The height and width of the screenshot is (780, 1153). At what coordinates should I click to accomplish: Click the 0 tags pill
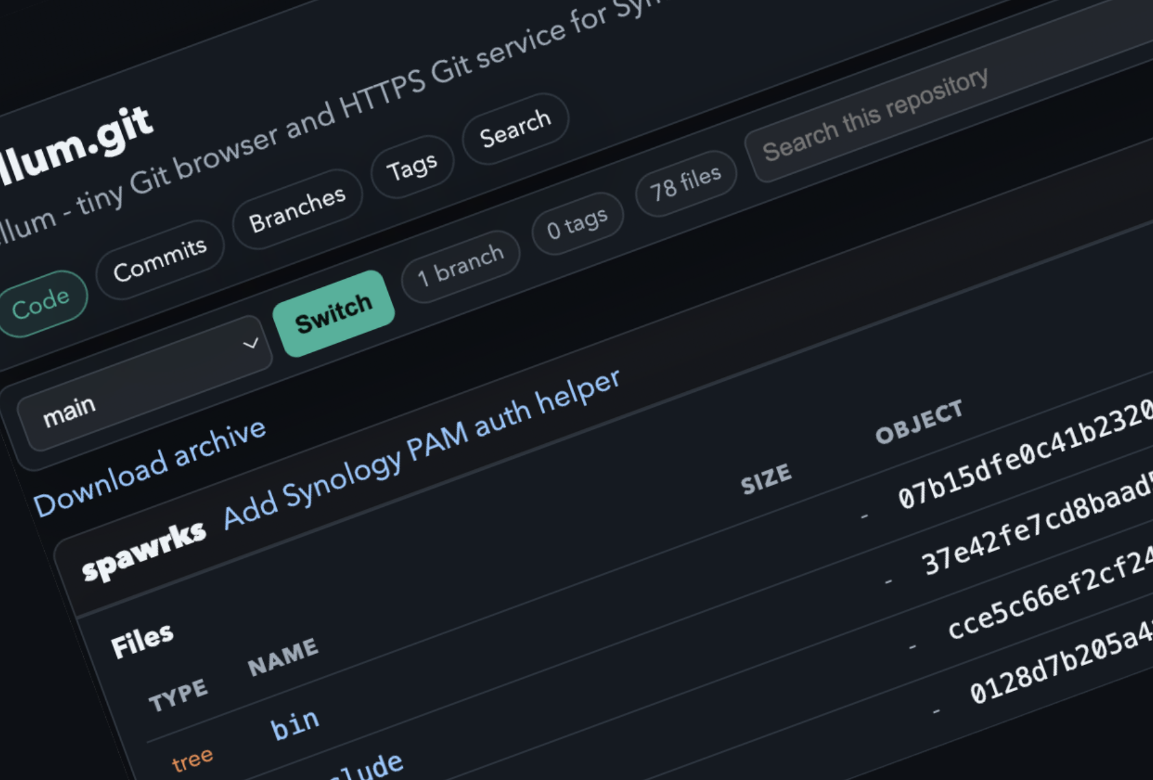pos(577,224)
